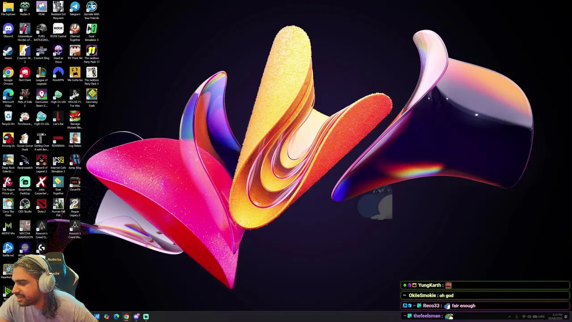Open the Porofessor desktop shortcut

[25, 119]
